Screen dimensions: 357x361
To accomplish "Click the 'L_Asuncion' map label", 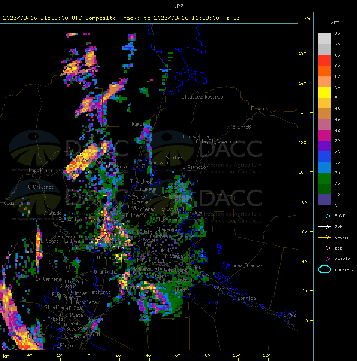I will tap(195, 167).
